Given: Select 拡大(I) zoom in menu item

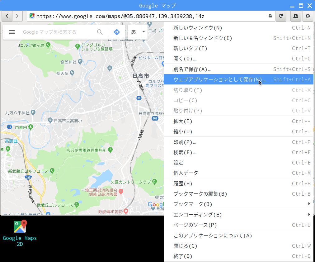Looking at the screenshot, I should click(x=239, y=121).
